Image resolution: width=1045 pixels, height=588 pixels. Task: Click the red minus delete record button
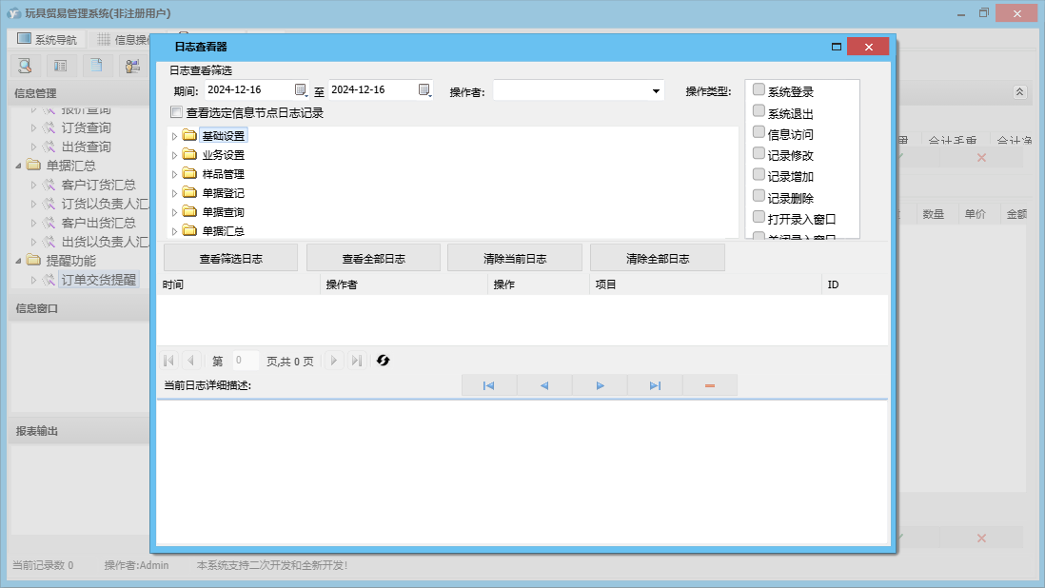(x=710, y=385)
